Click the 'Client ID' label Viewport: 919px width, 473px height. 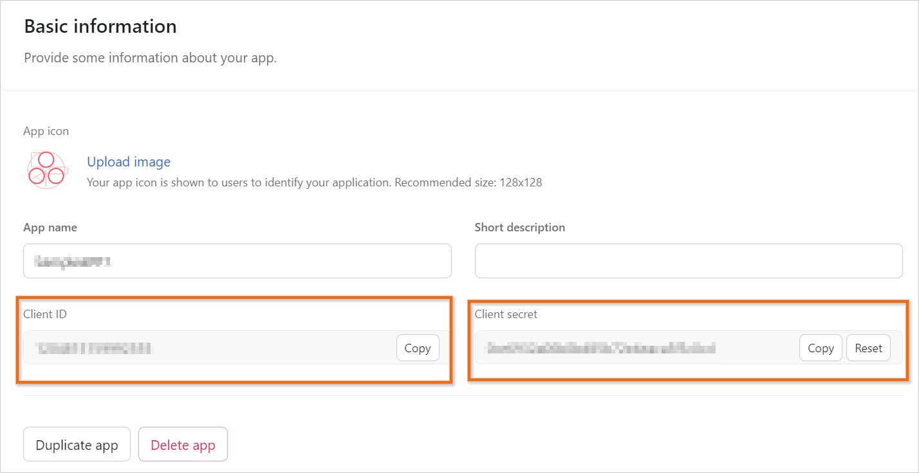pyautogui.click(x=45, y=314)
